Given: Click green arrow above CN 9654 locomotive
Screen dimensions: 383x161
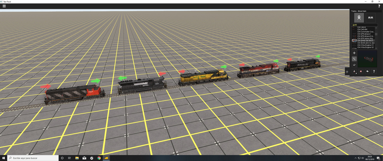Looking at the screenshot, I should pyautogui.click(x=95, y=81).
